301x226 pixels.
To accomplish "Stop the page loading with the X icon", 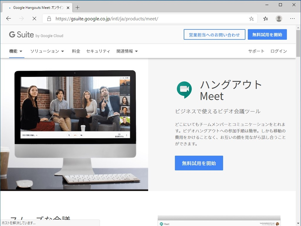I will [34, 18].
